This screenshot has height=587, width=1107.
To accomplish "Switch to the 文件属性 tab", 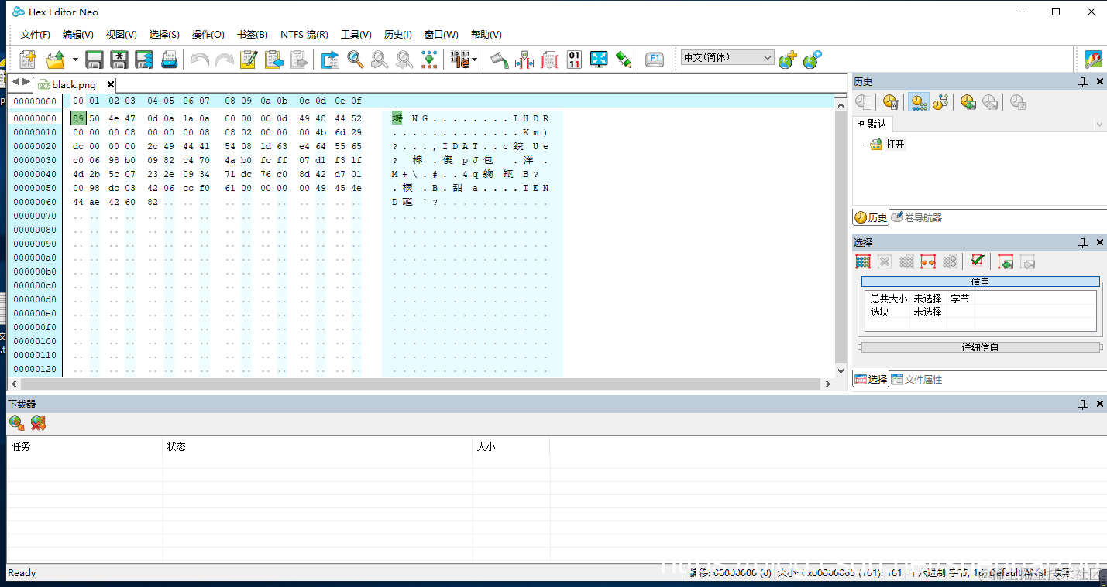I will pyautogui.click(x=917, y=380).
